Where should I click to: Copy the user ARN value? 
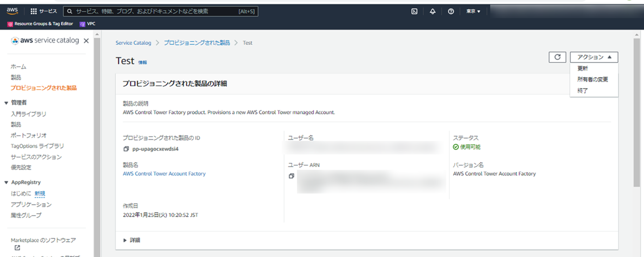tap(291, 176)
